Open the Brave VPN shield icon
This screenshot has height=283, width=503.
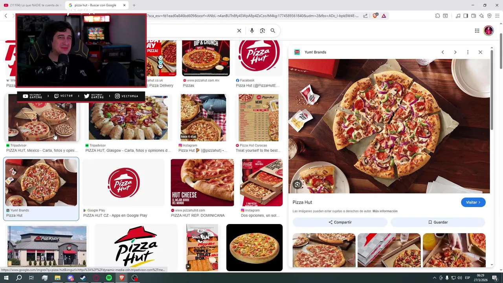[489, 16]
